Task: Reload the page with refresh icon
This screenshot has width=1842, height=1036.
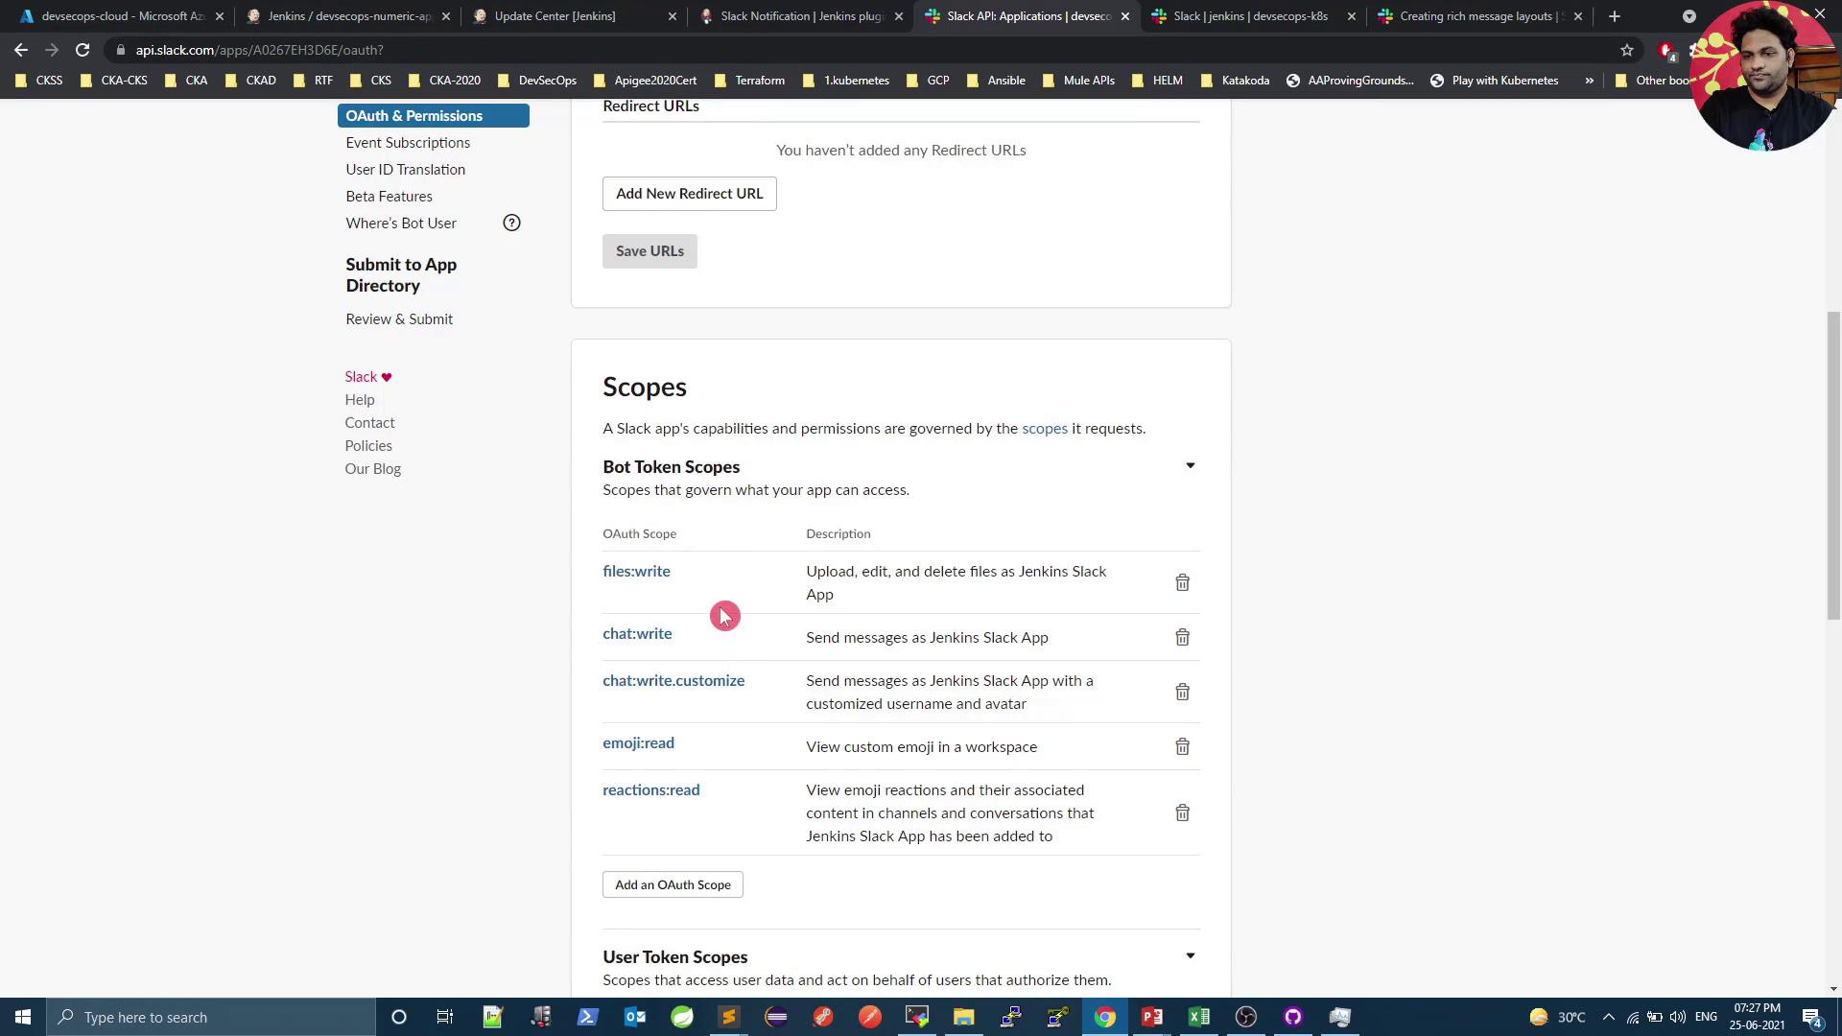Action: (x=83, y=50)
